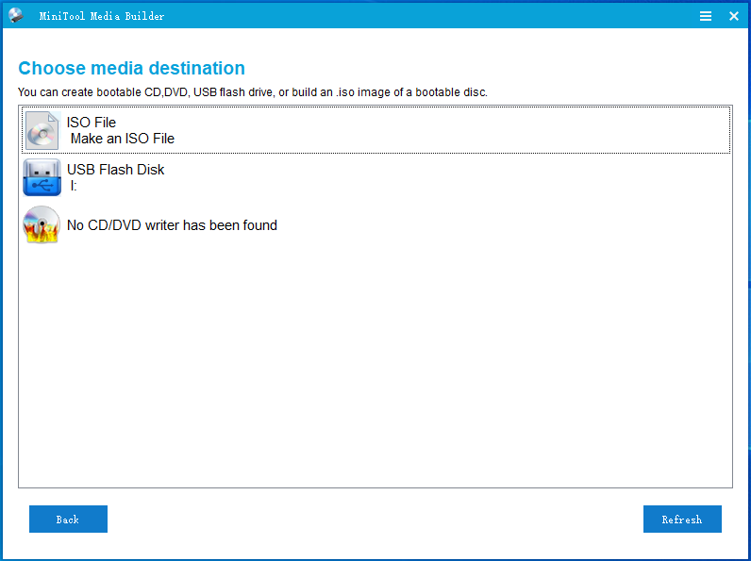Click the "Choose media destination" heading
Screen dimensions: 751x561
click(x=131, y=68)
